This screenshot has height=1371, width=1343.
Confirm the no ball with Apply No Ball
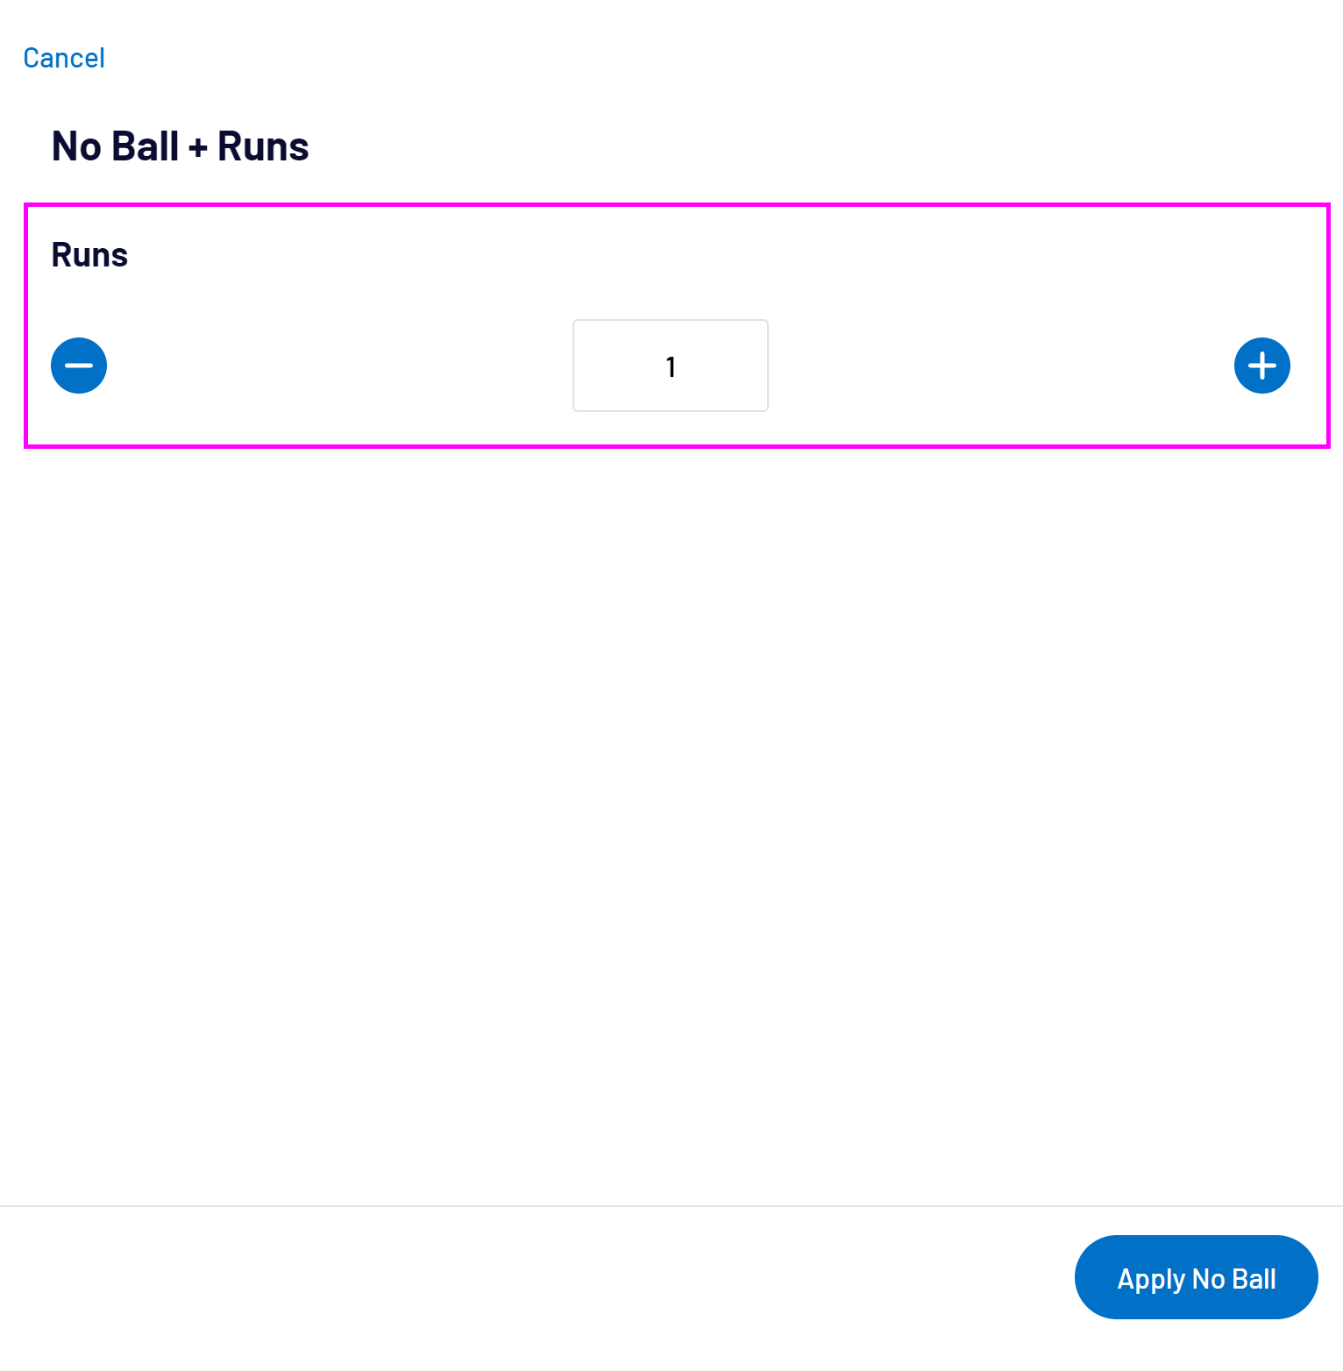1196,1277
